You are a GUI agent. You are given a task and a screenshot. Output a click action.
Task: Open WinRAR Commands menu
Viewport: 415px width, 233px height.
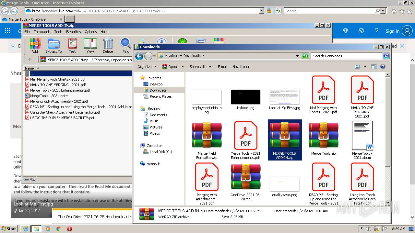click(42, 32)
